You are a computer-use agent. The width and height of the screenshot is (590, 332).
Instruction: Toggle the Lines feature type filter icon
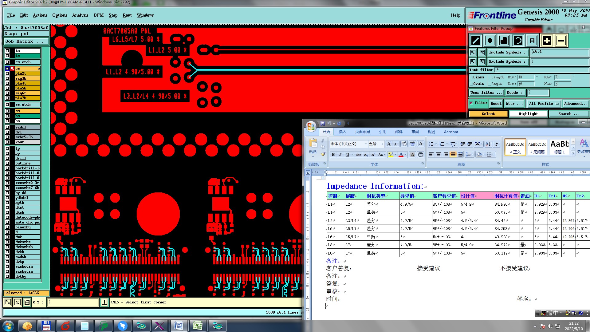coord(475,41)
